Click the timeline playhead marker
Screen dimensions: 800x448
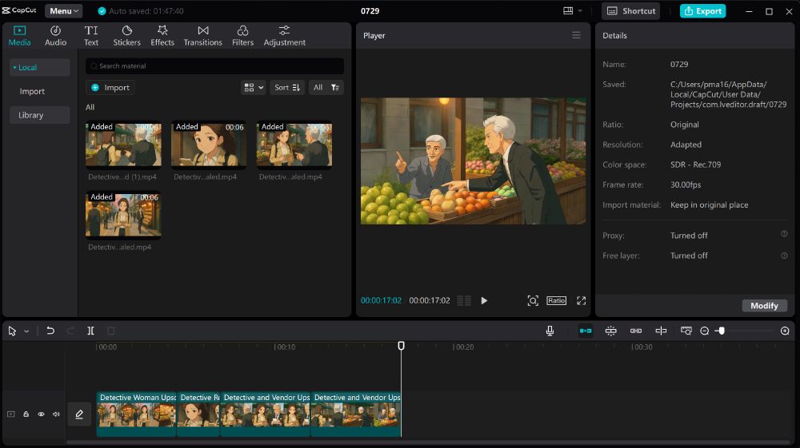pyautogui.click(x=401, y=347)
